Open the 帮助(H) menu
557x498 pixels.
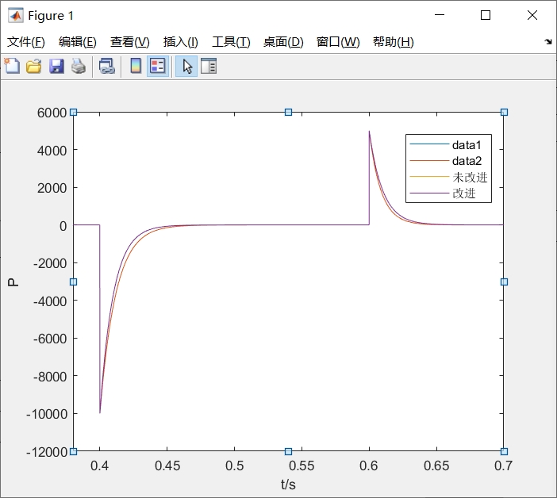pyautogui.click(x=393, y=42)
